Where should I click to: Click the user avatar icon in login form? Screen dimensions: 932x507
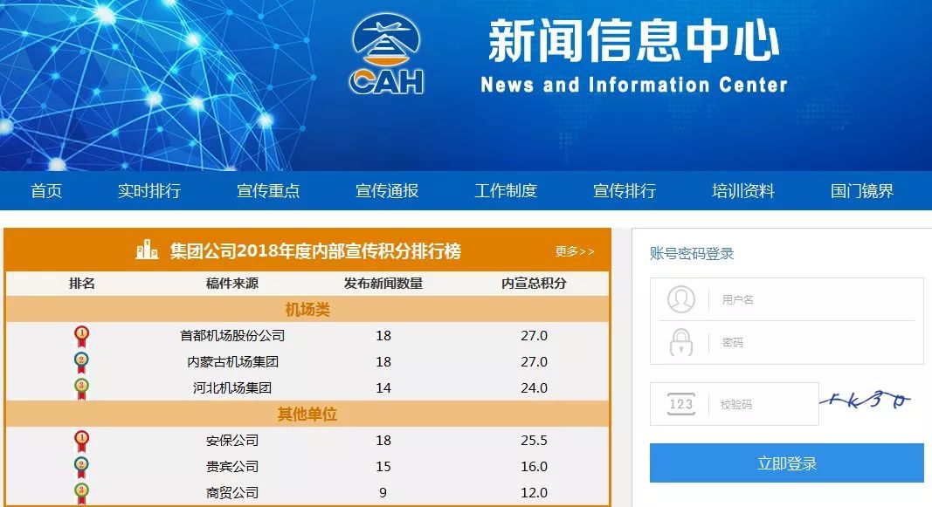point(680,299)
